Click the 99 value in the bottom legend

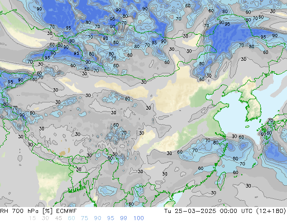(124, 218)
